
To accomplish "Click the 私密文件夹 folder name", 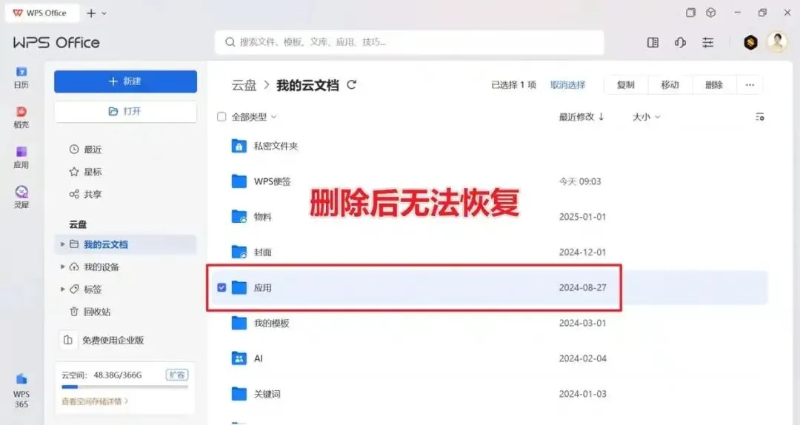I will [276, 146].
